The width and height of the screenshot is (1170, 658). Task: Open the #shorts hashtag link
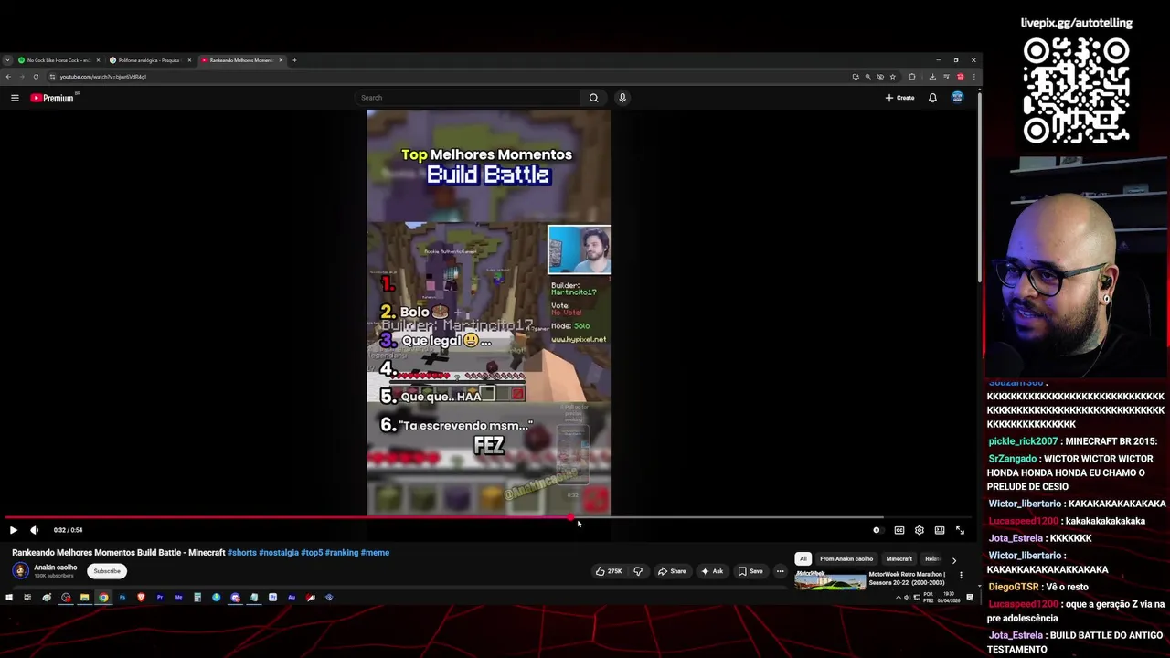coord(241,553)
